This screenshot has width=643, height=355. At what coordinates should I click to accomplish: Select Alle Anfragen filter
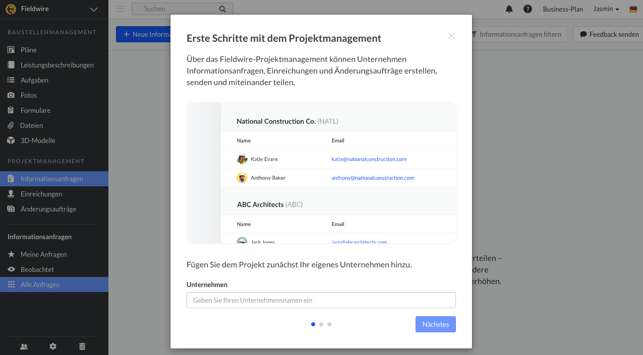[54, 285]
